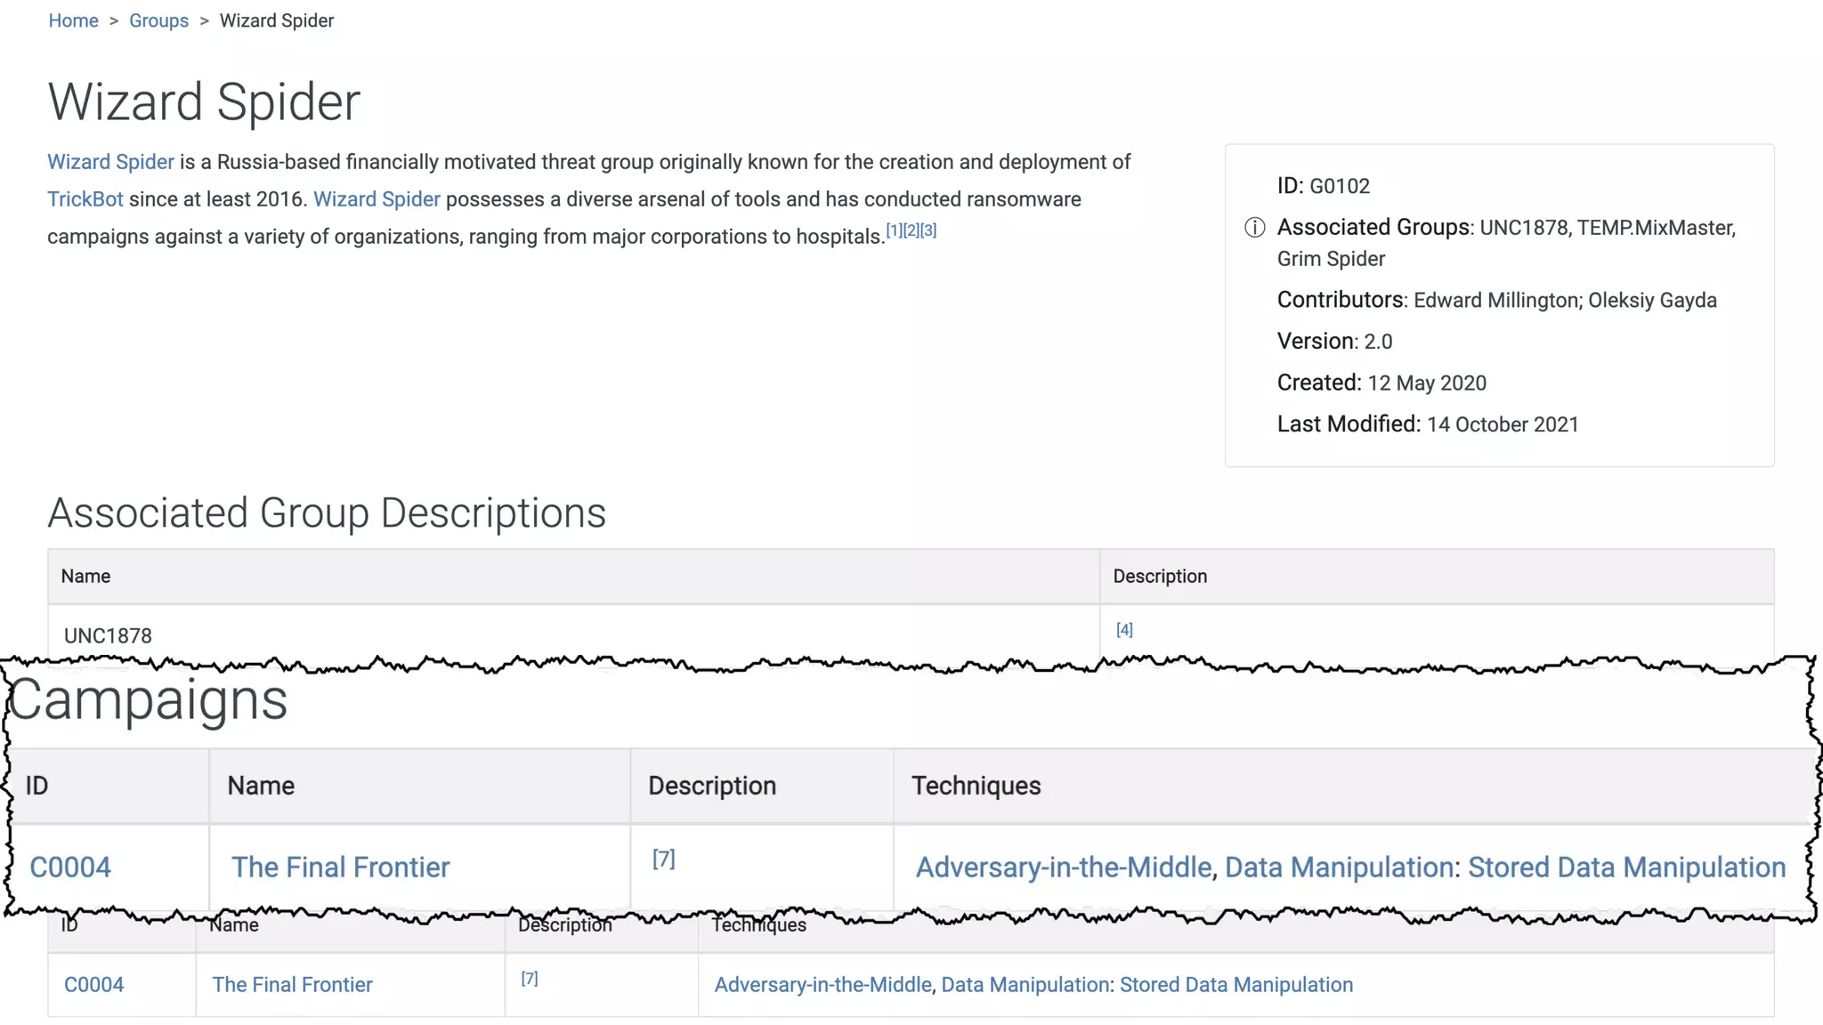Click citation [7] in zoomed callout
Image resolution: width=1823 pixels, height=1025 pixels.
[x=663, y=859]
